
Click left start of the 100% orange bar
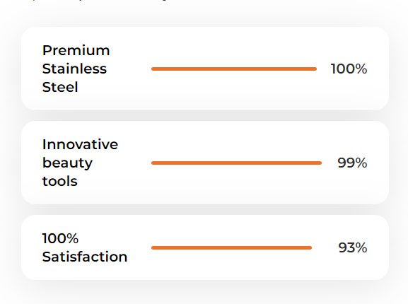pyautogui.click(x=153, y=69)
